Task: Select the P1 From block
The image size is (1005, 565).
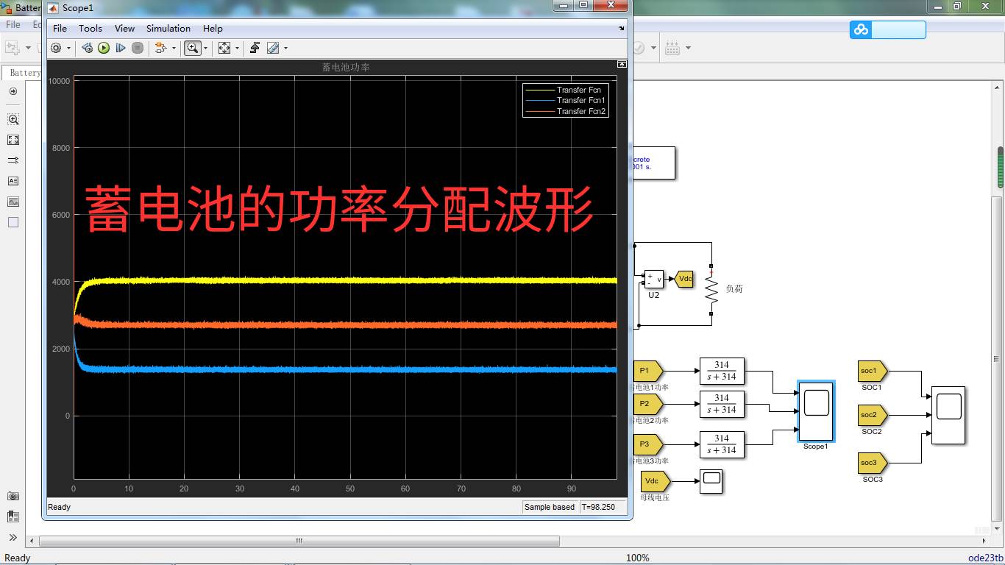Action: (x=648, y=371)
